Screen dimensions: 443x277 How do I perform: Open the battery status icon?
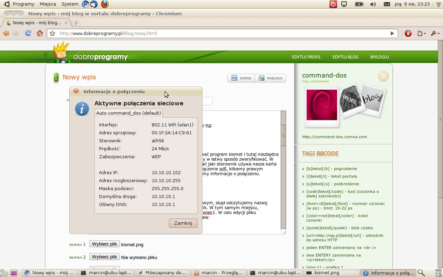pyautogui.click(x=359, y=4)
